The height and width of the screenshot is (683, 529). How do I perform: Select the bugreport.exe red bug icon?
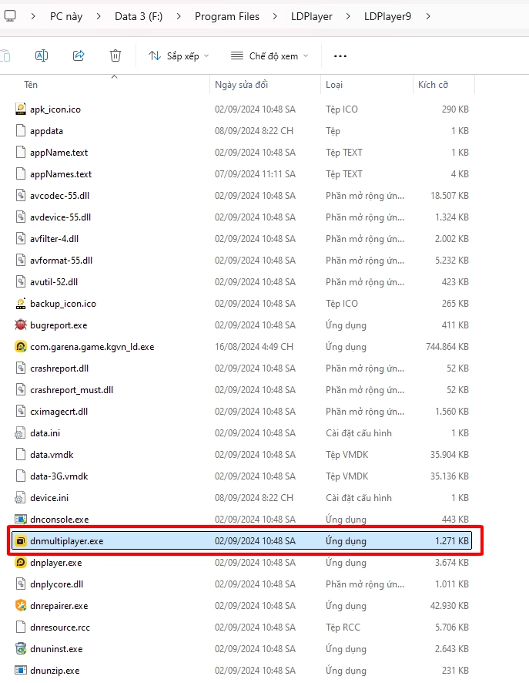[21, 325]
